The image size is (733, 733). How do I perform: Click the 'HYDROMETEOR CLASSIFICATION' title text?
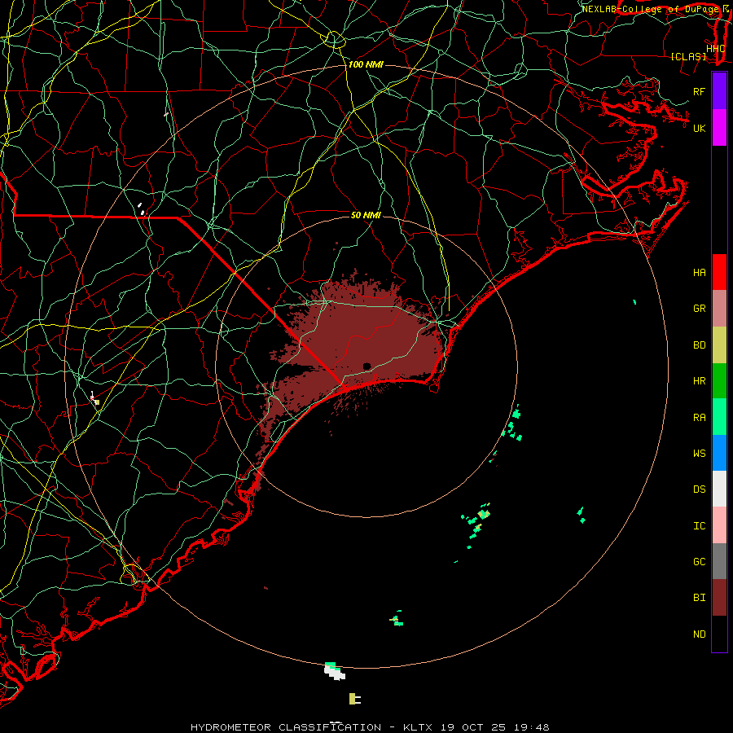coord(286,727)
